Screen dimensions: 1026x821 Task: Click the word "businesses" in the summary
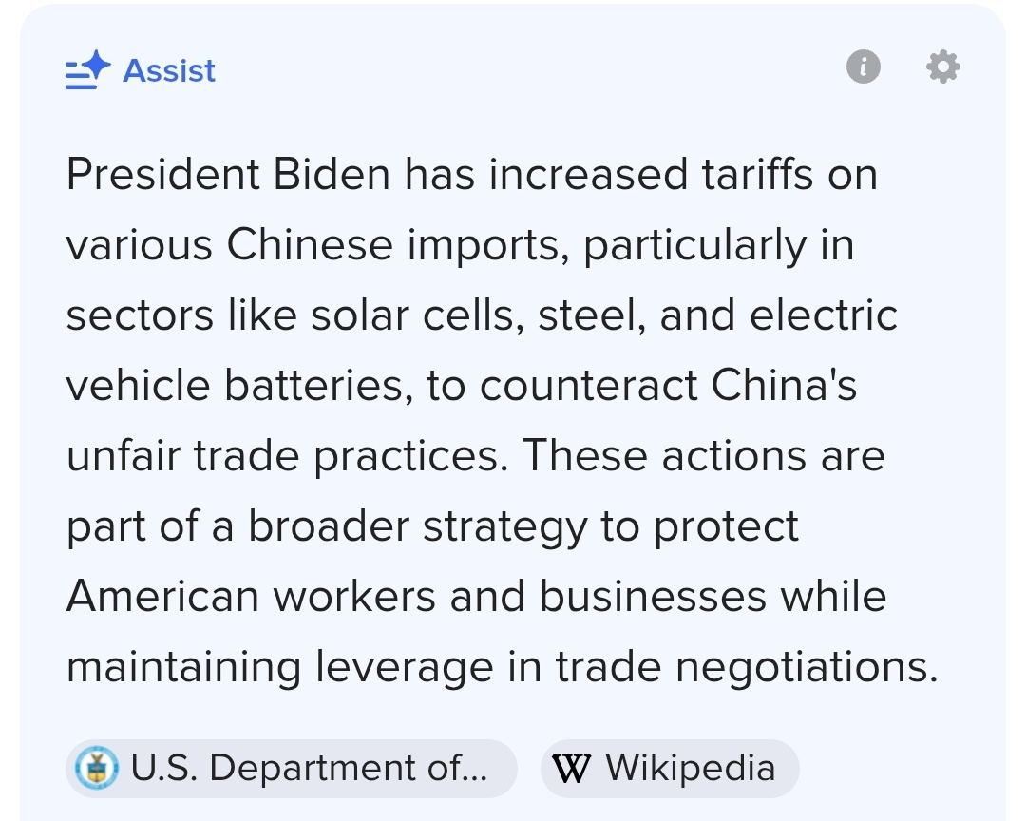(x=652, y=598)
